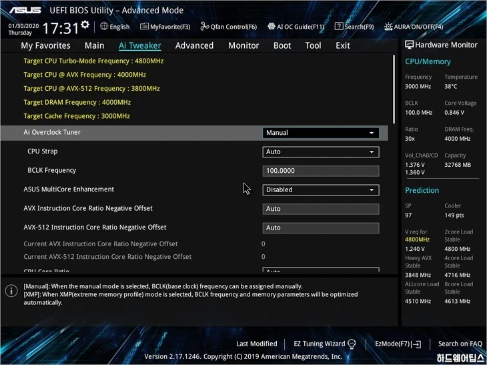The image size is (487, 365).
Task: Click the AI OC Guide chip icon
Action: click(x=271, y=27)
